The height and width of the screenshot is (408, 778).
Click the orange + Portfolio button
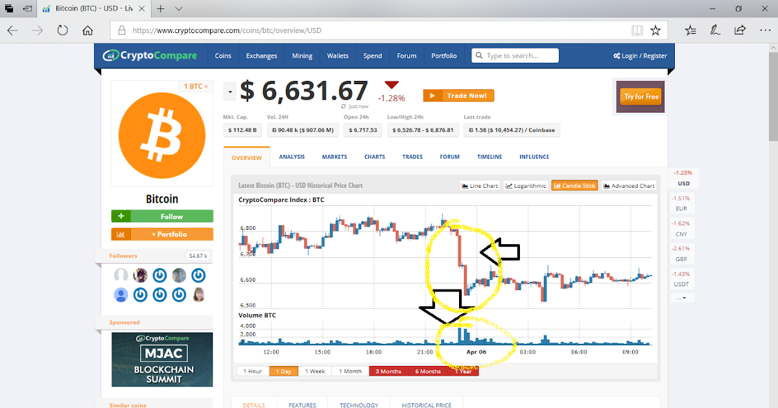[x=162, y=234]
